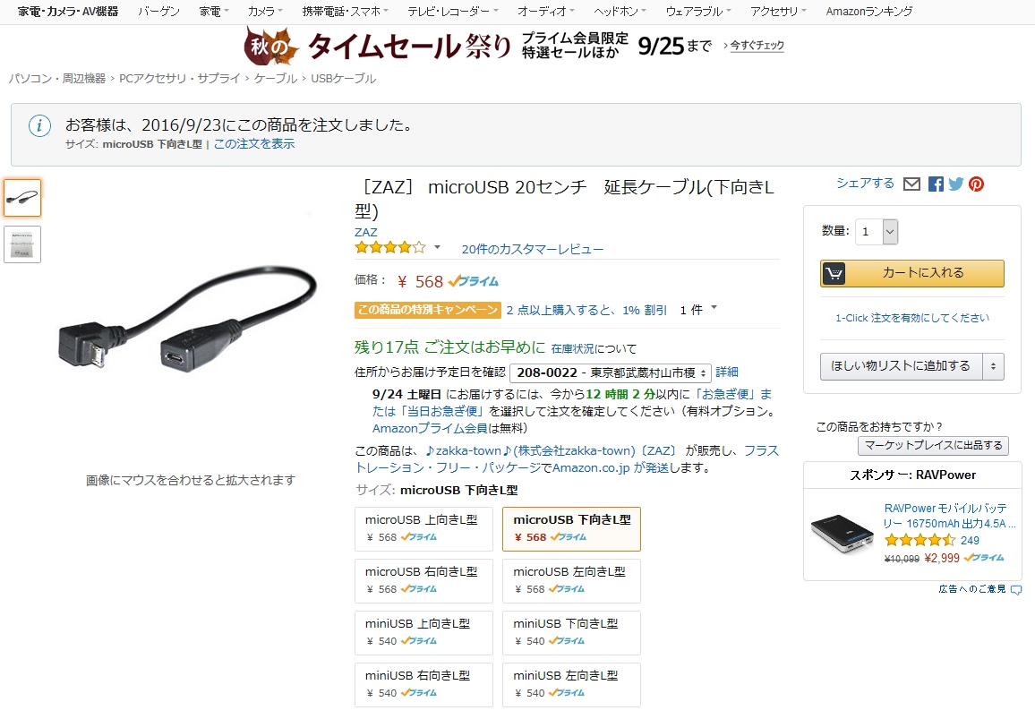View the order via この注文を表示

254,144
